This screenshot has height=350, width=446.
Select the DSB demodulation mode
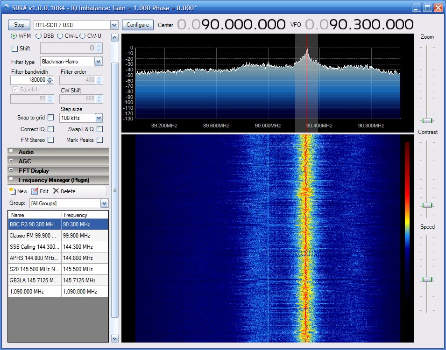39,36
